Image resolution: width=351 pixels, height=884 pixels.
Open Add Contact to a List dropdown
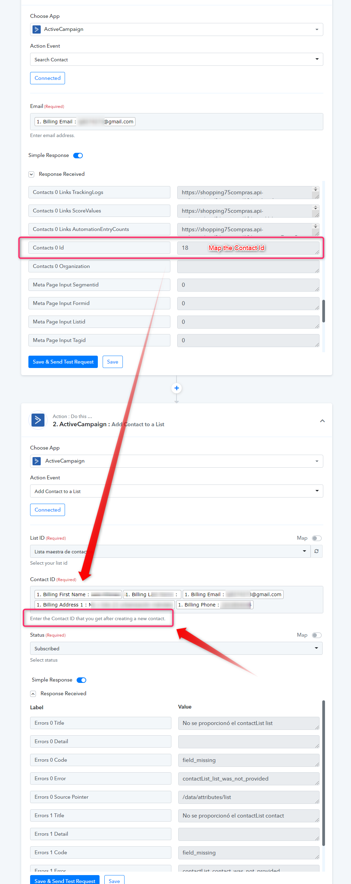pyautogui.click(x=177, y=491)
